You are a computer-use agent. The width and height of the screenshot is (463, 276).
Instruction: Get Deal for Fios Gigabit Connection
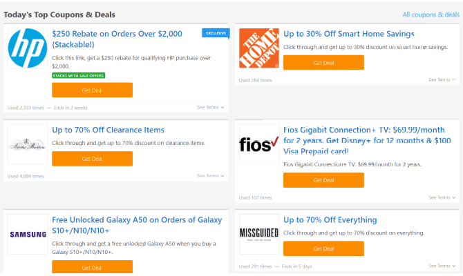point(323,180)
